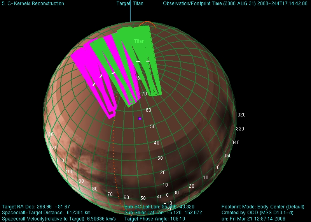Click the Spacecraft Velocity 6.90836 km/s readout
Viewport: 311px width, 222px height.
pyautogui.click(x=59, y=218)
